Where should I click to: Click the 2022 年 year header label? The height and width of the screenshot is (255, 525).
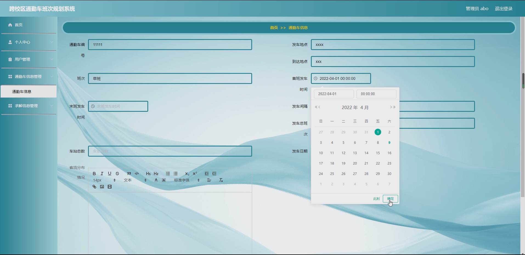click(349, 107)
